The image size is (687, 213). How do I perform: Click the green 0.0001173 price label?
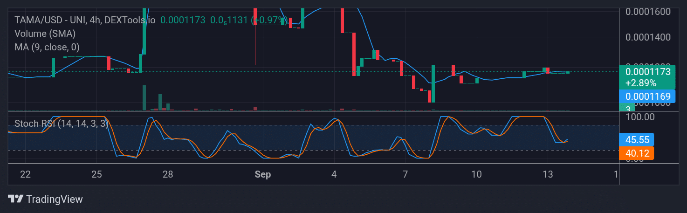click(x=647, y=77)
